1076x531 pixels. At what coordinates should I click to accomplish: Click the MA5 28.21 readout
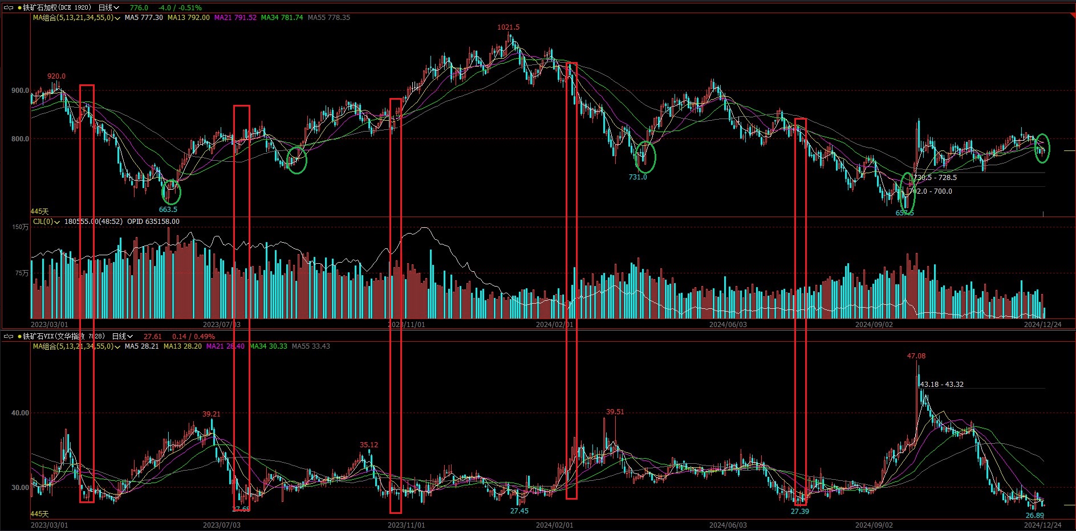[142, 346]
